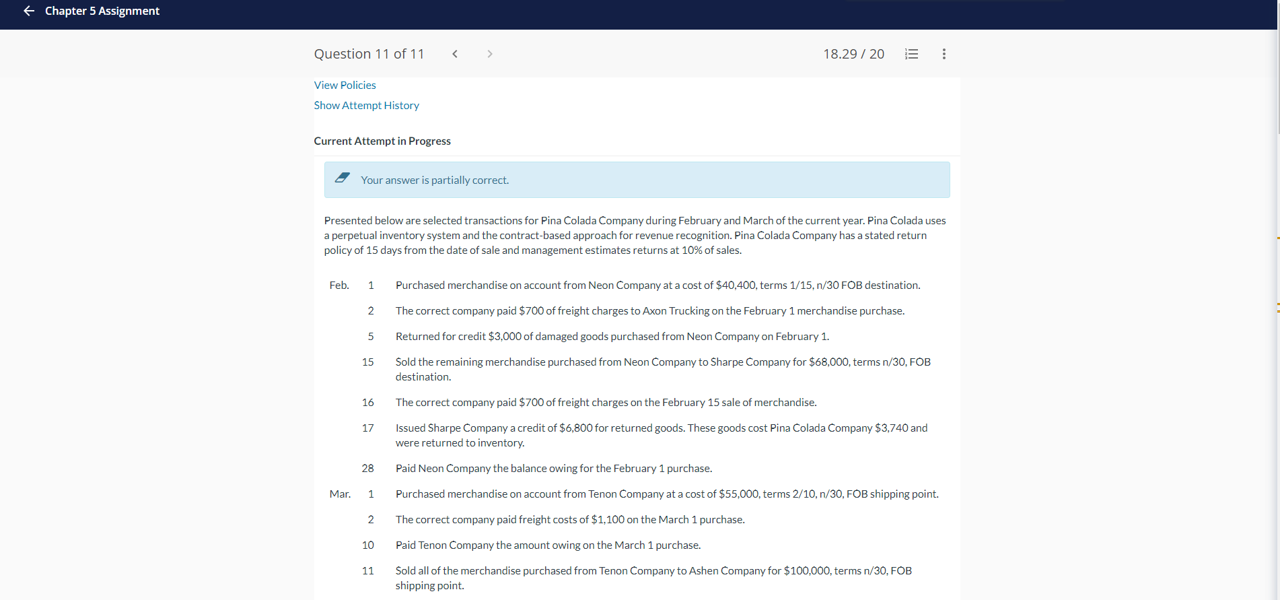Click the "Your answer is partially correct." message
Image resolution: width=1280 pixels, height=600 pixels.
click(x=435, y=180)
